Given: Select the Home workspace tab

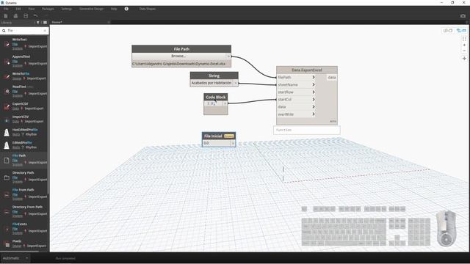Looking at the screenshot, I should (57, 22).
